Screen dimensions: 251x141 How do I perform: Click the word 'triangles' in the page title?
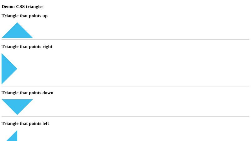(x=35, y=7)
